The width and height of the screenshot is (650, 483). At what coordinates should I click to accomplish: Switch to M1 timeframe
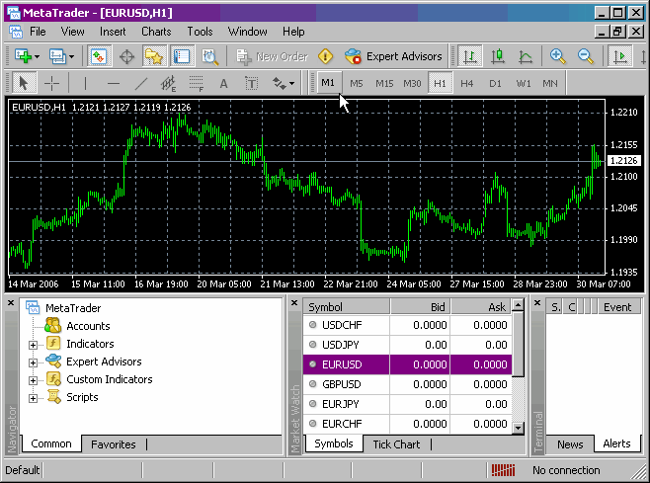click(x=328, y=83)
